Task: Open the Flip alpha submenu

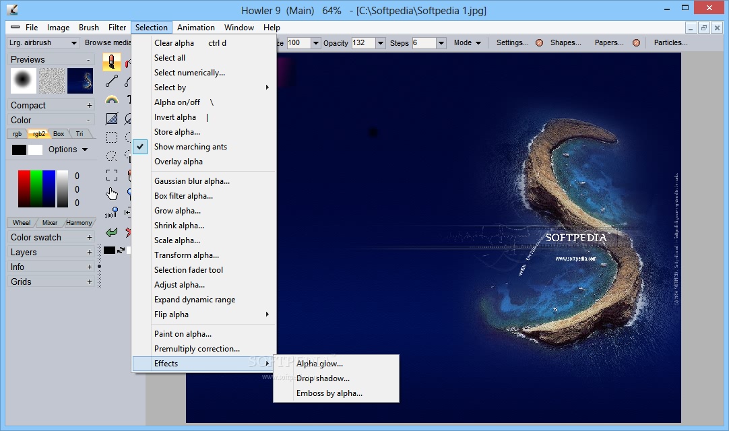Action: (x=204, y=314)
